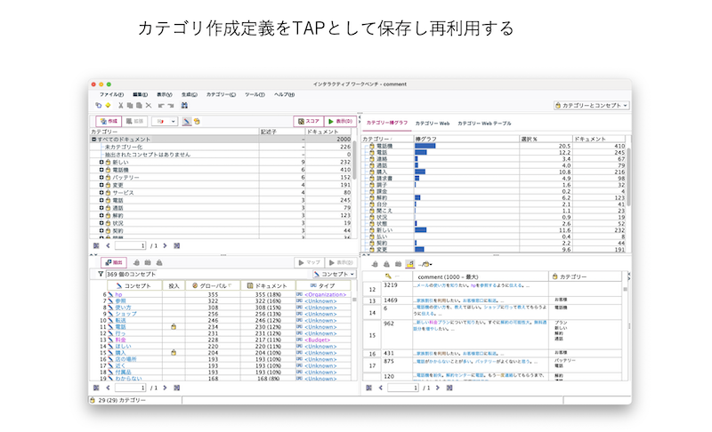712x432 pixels.
Task: Go to first page of category tree
Action: tap(96, 245)
